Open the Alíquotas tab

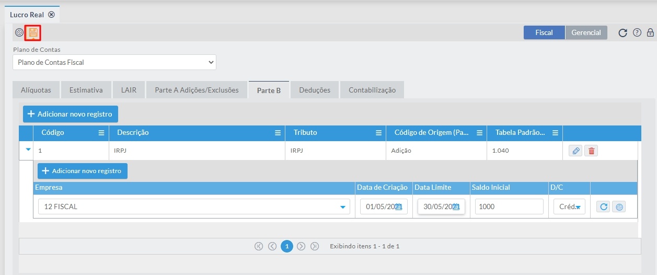tap(36, 90)
